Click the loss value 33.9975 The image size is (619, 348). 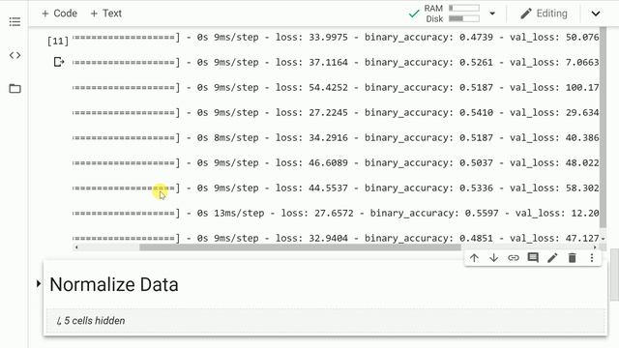point(328,37)
